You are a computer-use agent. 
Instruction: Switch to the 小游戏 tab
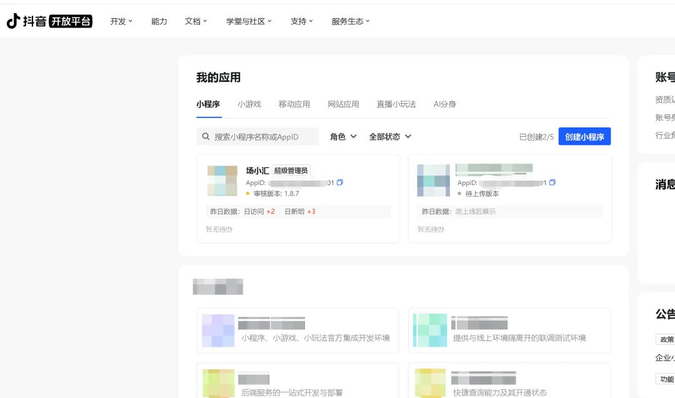249,104
